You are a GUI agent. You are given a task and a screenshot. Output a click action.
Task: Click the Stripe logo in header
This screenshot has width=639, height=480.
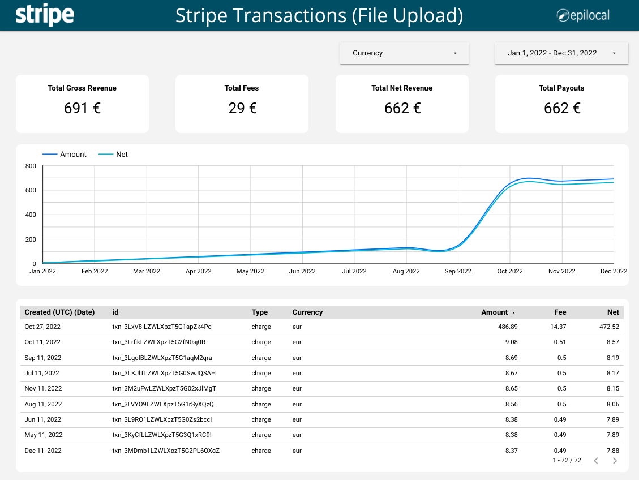coord(45,15)
